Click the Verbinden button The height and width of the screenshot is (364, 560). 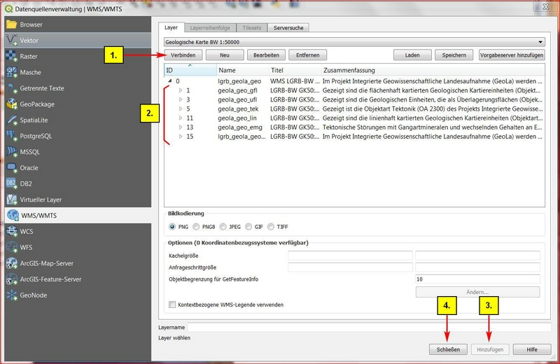coord(183,55)
